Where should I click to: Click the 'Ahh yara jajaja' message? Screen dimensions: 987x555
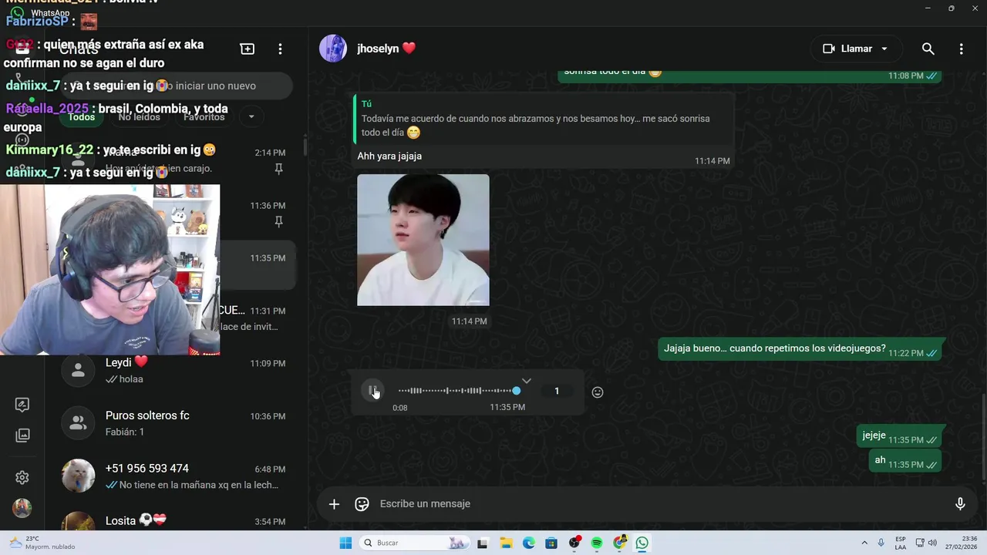389,156
